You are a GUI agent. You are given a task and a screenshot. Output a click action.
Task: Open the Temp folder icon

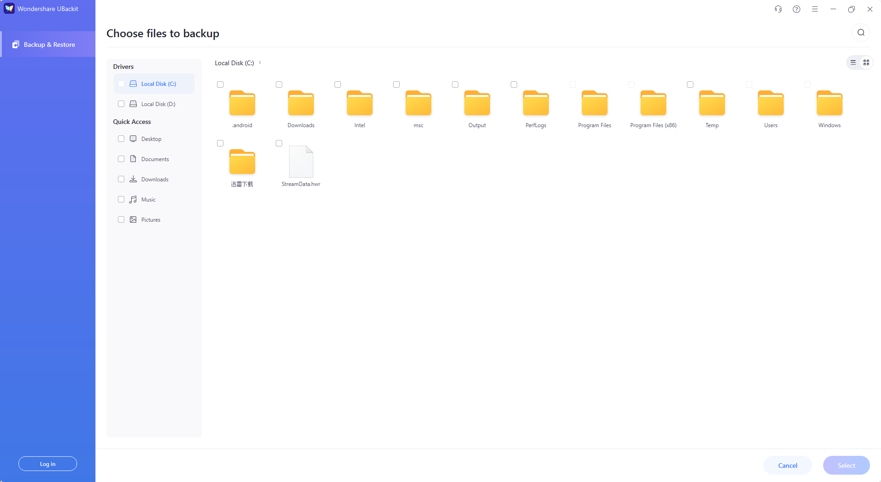coord(712,103)
